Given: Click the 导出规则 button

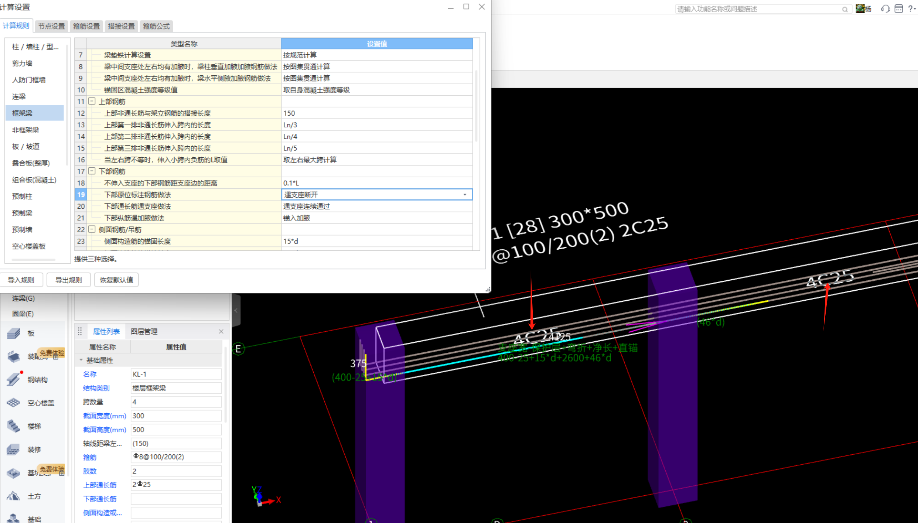Looking at the screenshot, I should [69, 280].
